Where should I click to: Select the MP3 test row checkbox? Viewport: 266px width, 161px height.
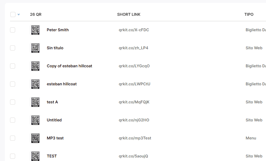tap(13, 138)
